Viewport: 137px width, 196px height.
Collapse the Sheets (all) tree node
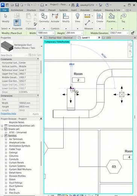pos(2,129)
